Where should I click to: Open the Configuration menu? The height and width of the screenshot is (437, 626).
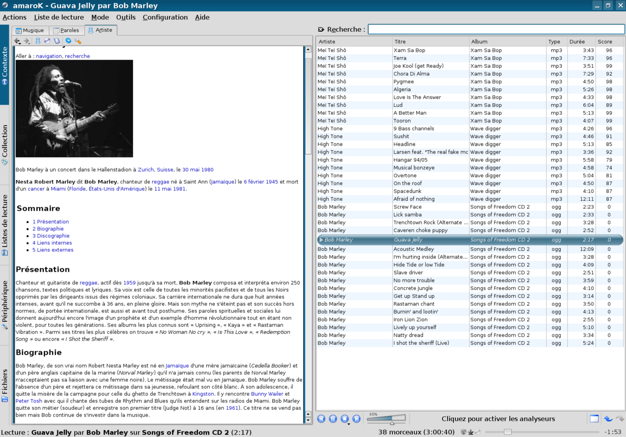165,17
